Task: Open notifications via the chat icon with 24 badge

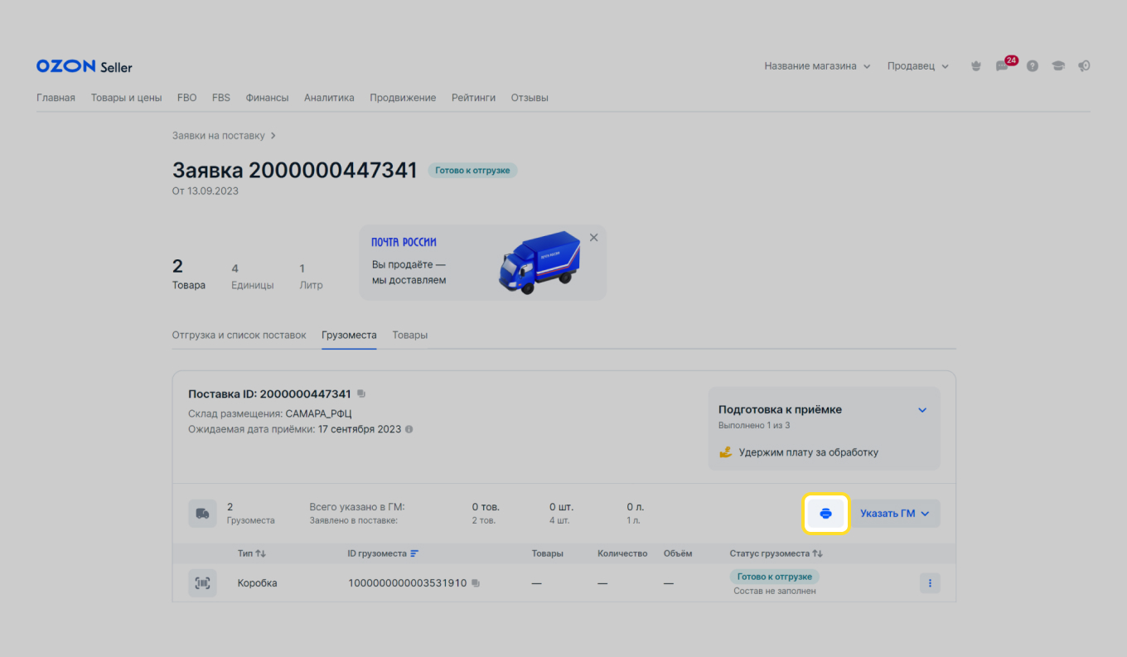Action: (1003, 65)
